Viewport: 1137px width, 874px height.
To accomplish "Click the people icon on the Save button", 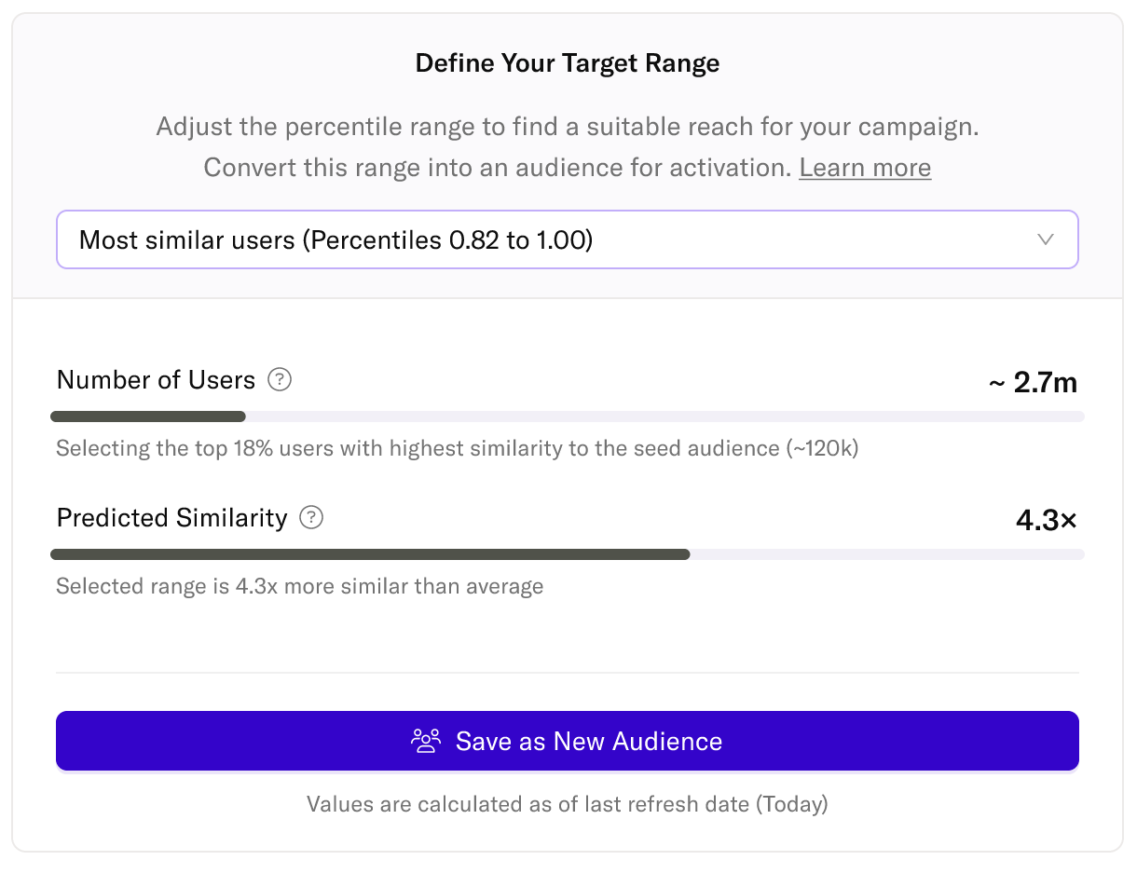I will pyautogui.click(x=426, y=742).
